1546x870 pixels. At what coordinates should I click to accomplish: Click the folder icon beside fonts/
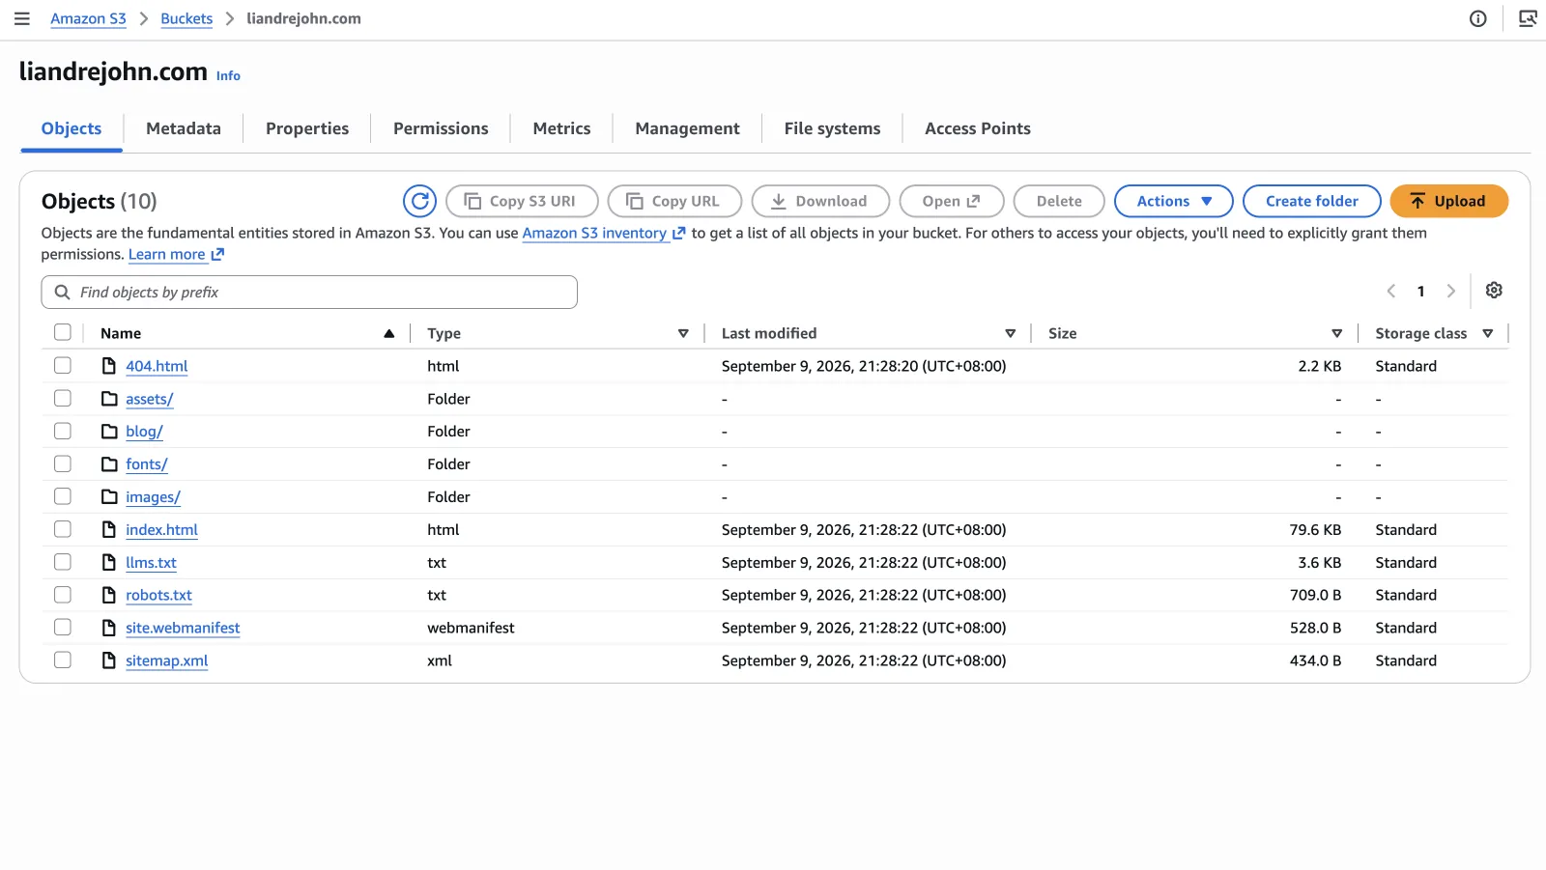pos(109,464)
